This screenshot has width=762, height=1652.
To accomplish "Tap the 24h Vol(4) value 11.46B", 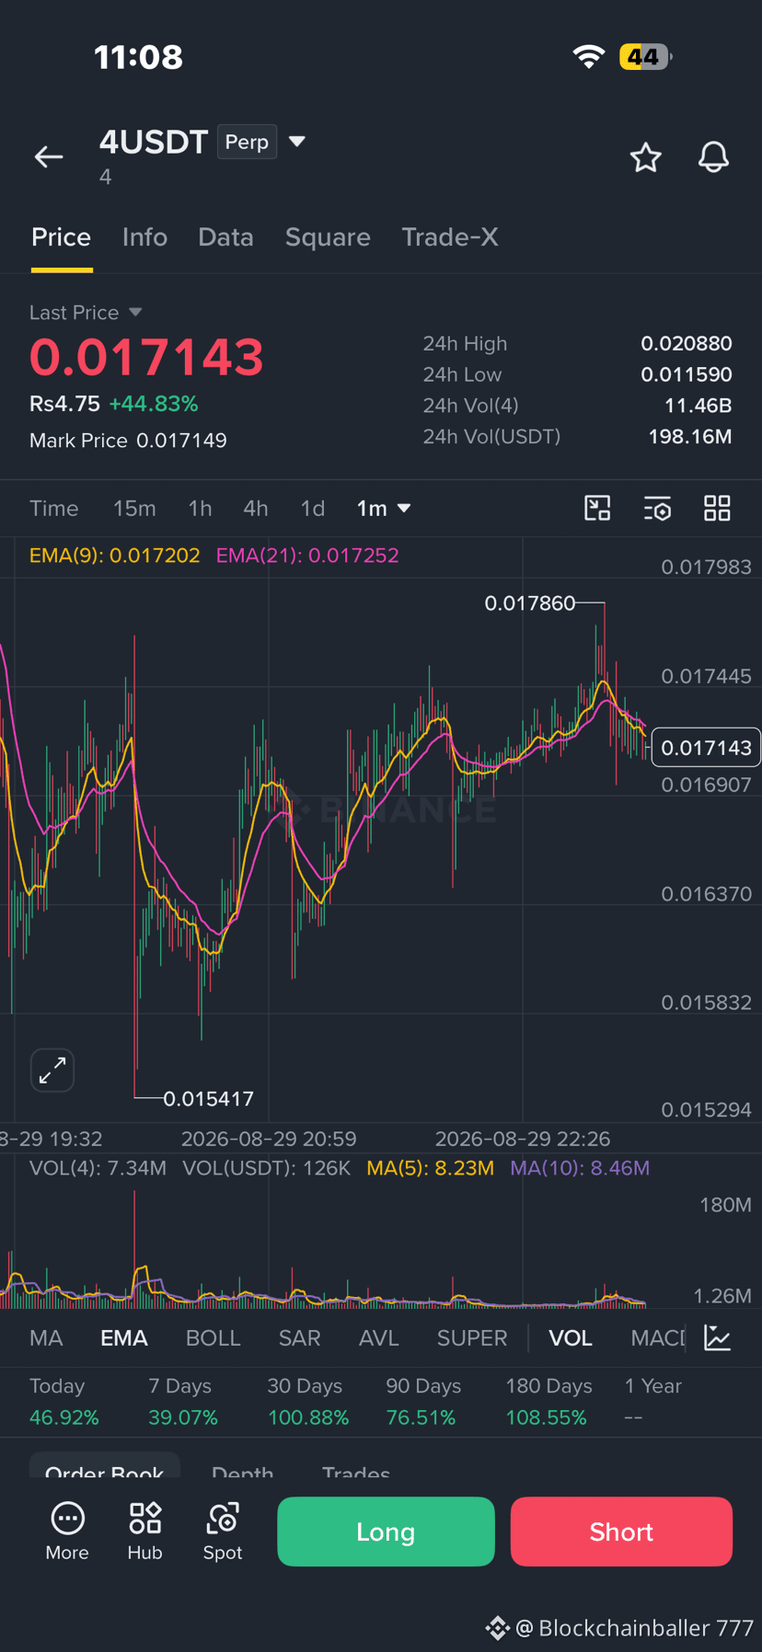I will tap(698, 406).
